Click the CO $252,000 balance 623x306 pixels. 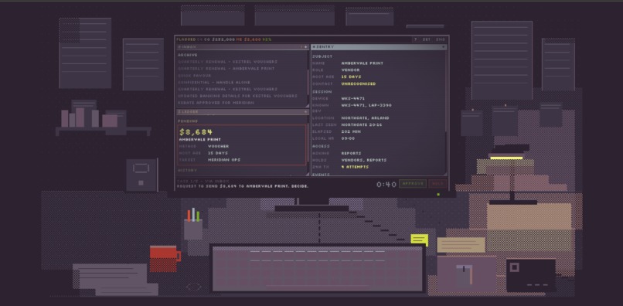pyautogui.click(x=220, y=39)
